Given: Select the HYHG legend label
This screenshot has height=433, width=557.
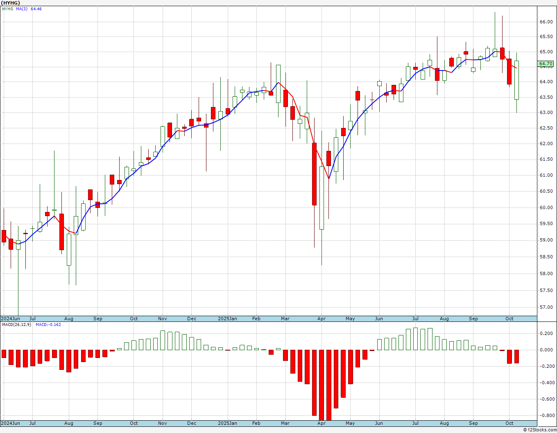Looking at the screenshot, I should [x=7, y=9].
